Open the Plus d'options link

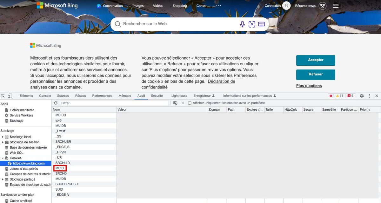[309, 86]
